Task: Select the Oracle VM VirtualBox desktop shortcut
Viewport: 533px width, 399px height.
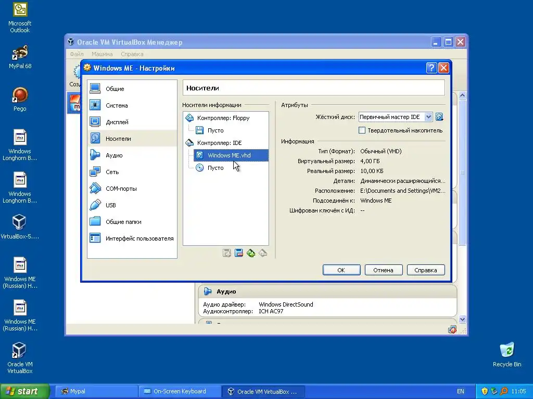Action: tap(20, 358)
